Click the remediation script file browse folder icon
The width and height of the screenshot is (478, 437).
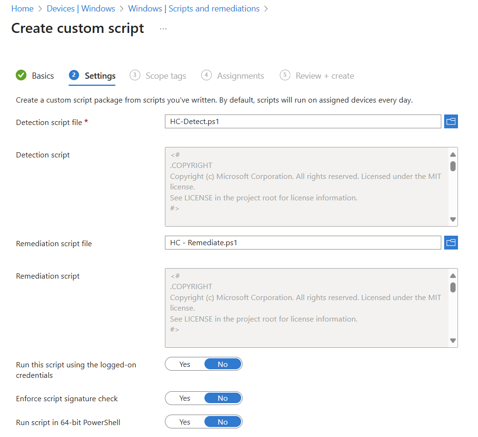451,243
